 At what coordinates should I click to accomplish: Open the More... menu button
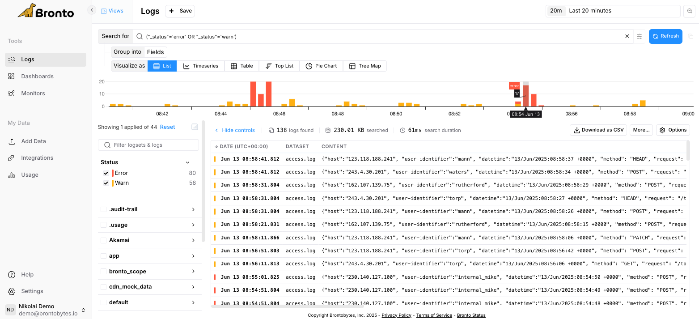point(641,130)
